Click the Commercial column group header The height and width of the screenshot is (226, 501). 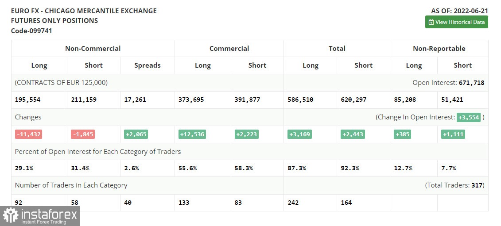point(229,49)
